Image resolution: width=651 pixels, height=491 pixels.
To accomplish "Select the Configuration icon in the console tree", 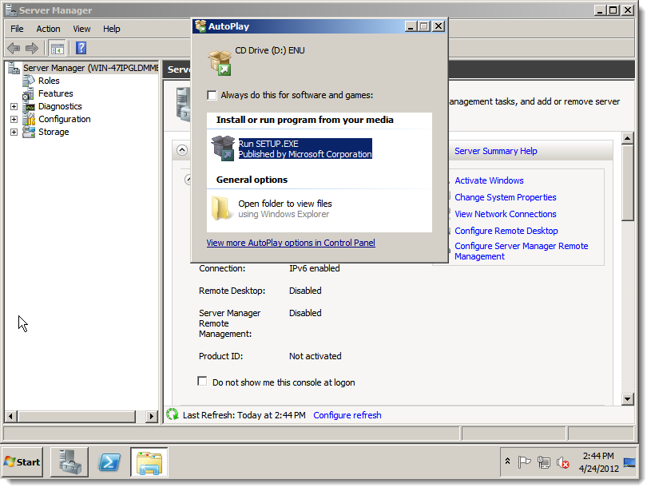I will tap(29, 119).
